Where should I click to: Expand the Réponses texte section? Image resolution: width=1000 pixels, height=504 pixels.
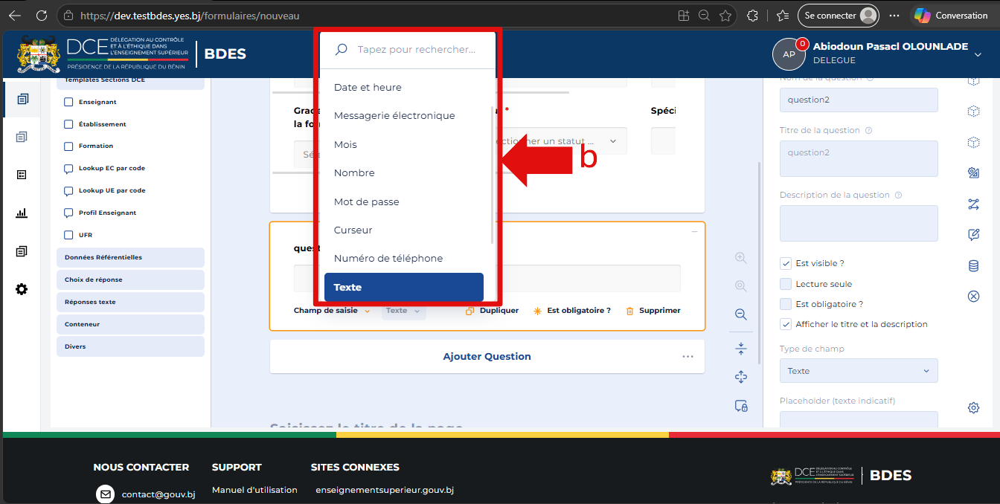tap(130, 302)
